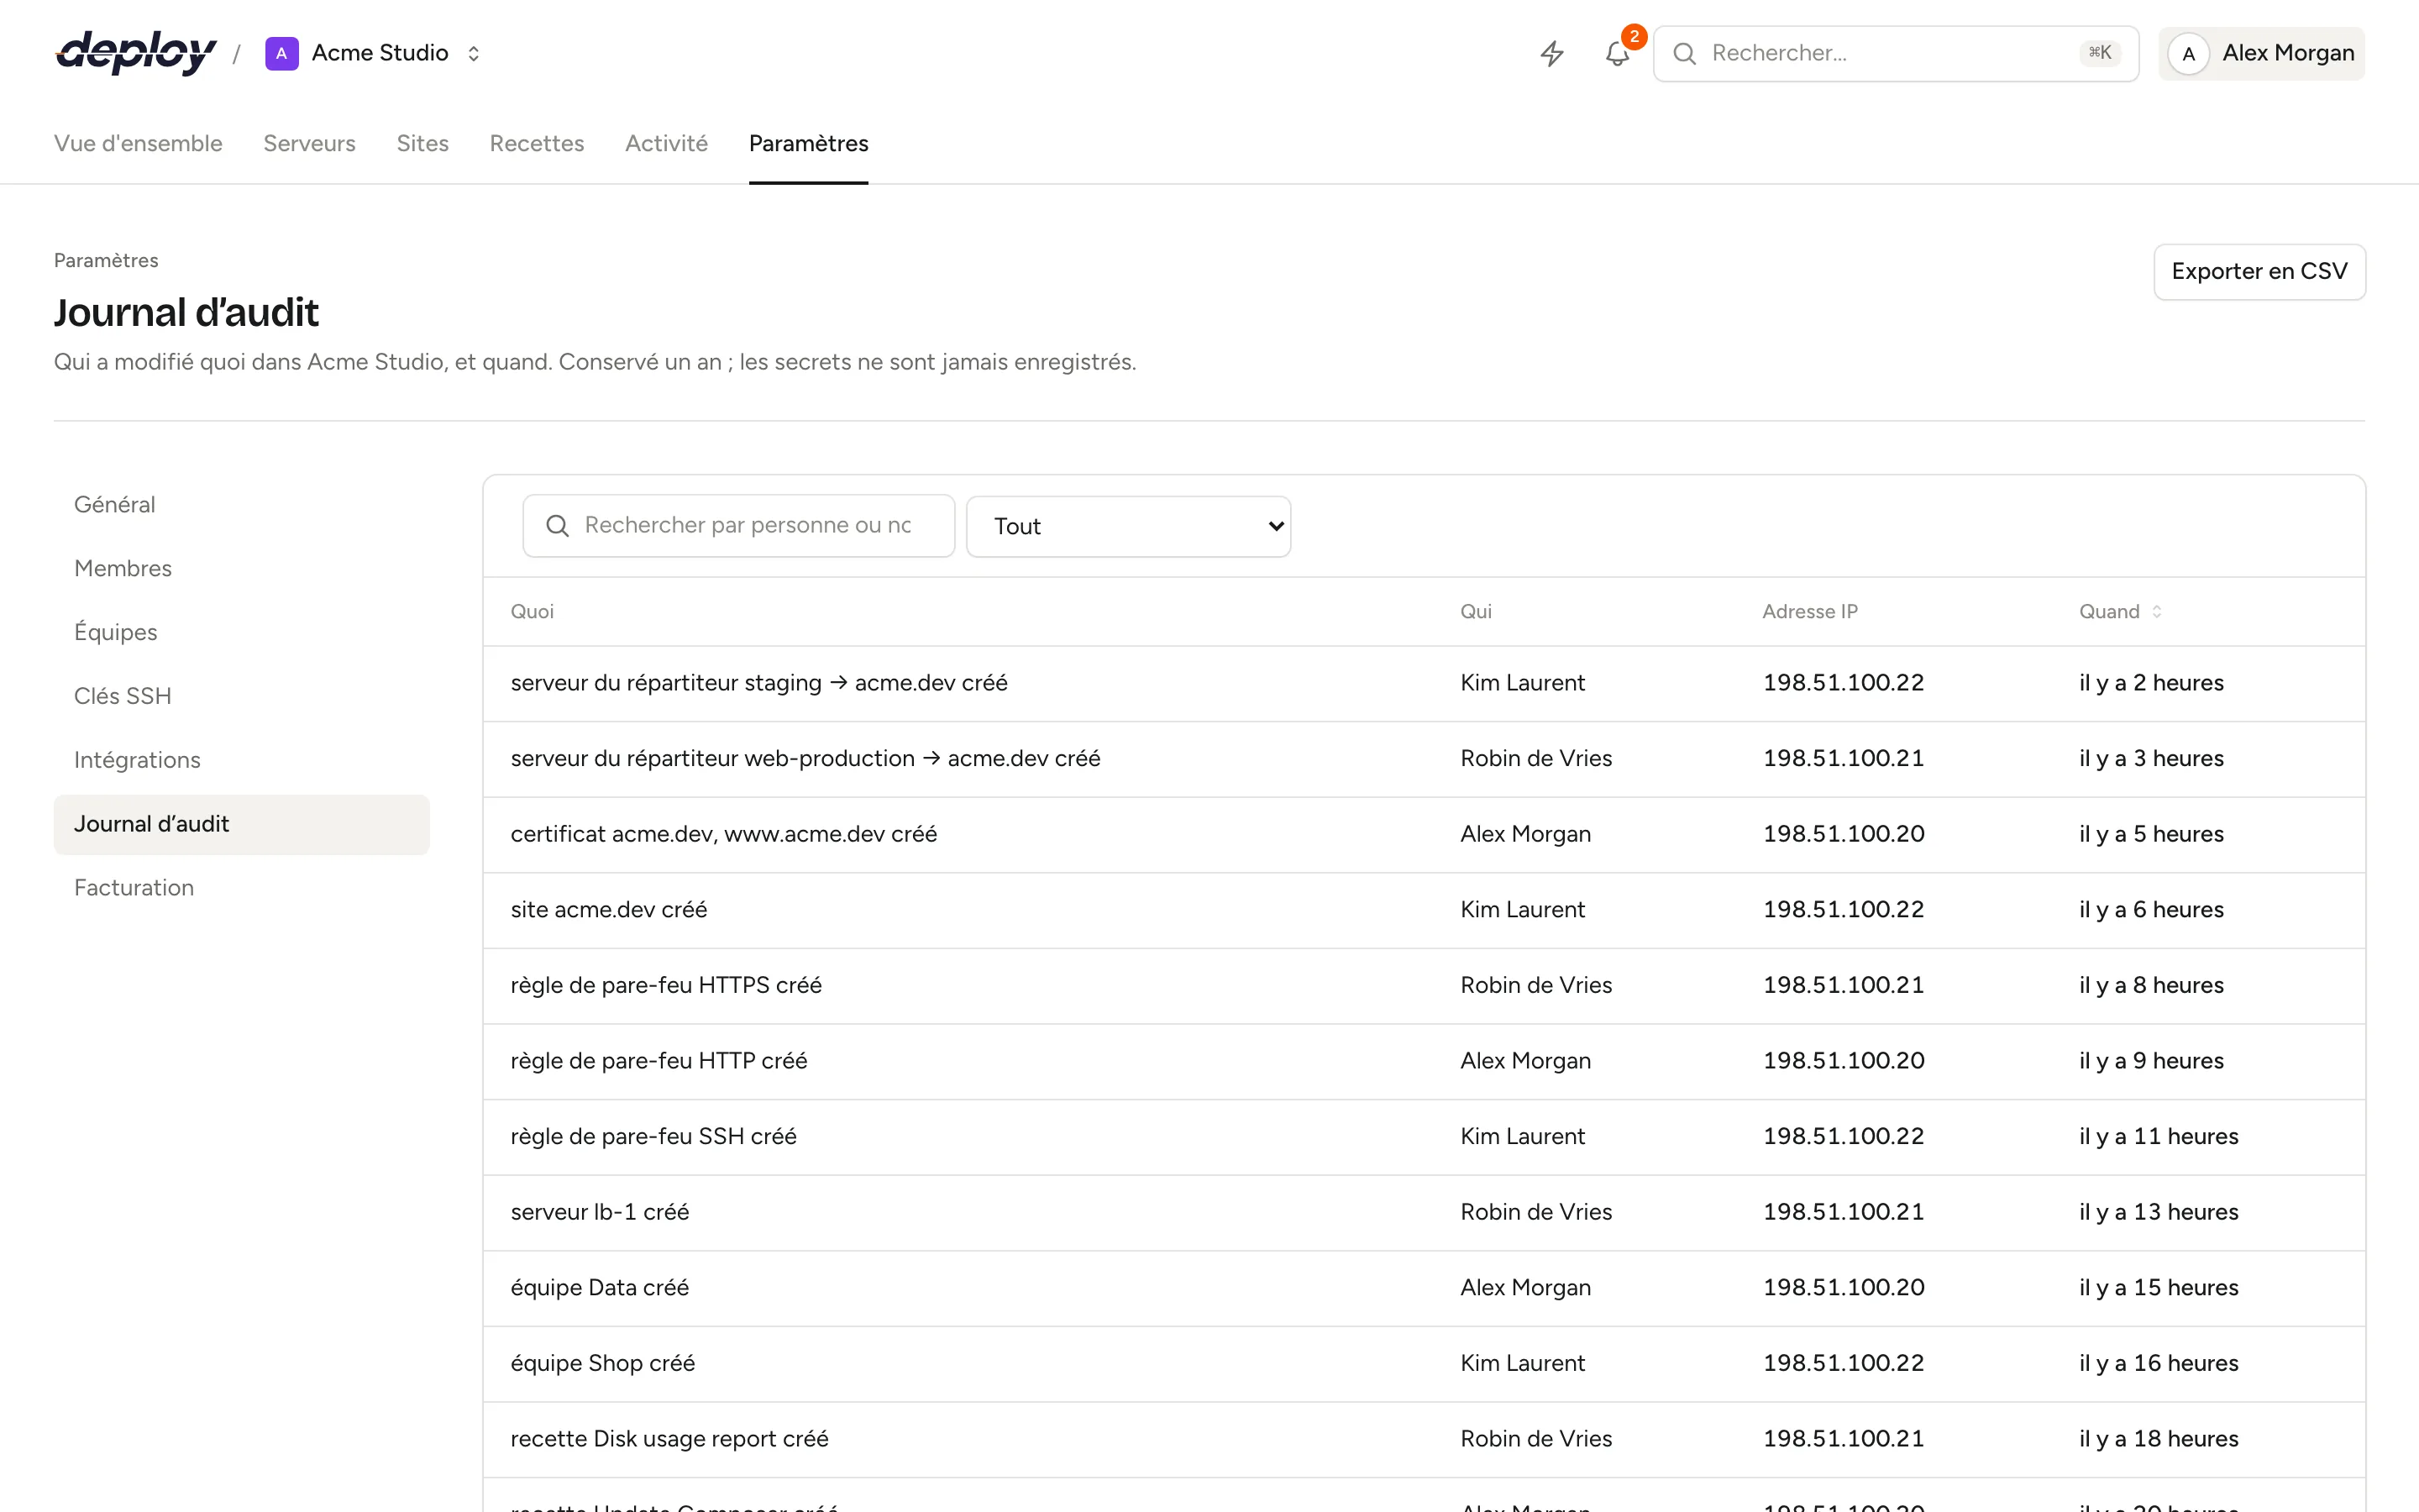
Task: Click 'serveur du répartiteur web-production' entry
Action: click(x=805, y=759)
